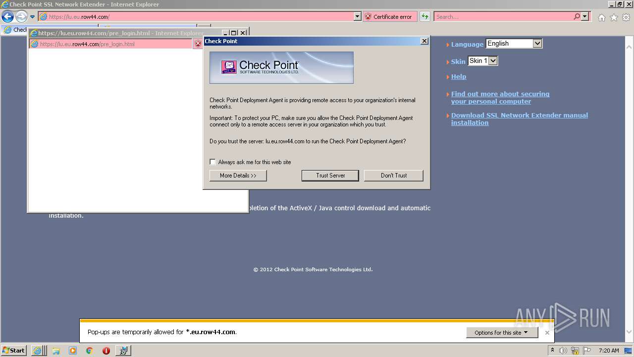634x357 pixels.
Task: Click the search box
Action: point(503,17)
